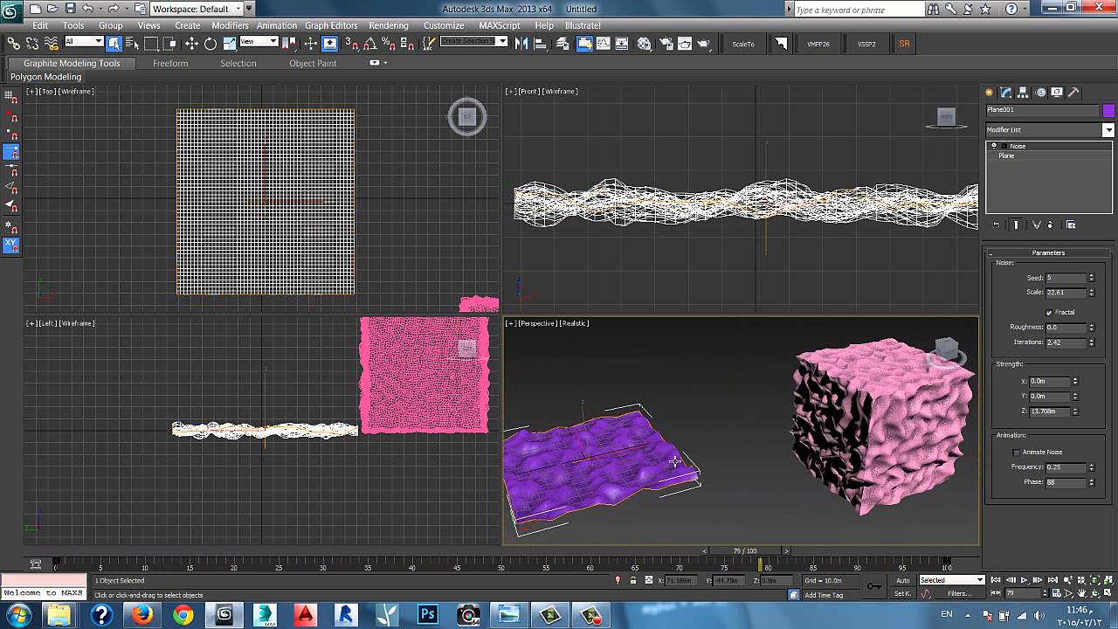Click the ScaleTo toolbar button
Screen dimensions: 1118x629
pyautogui.click(x=743, y=44)
